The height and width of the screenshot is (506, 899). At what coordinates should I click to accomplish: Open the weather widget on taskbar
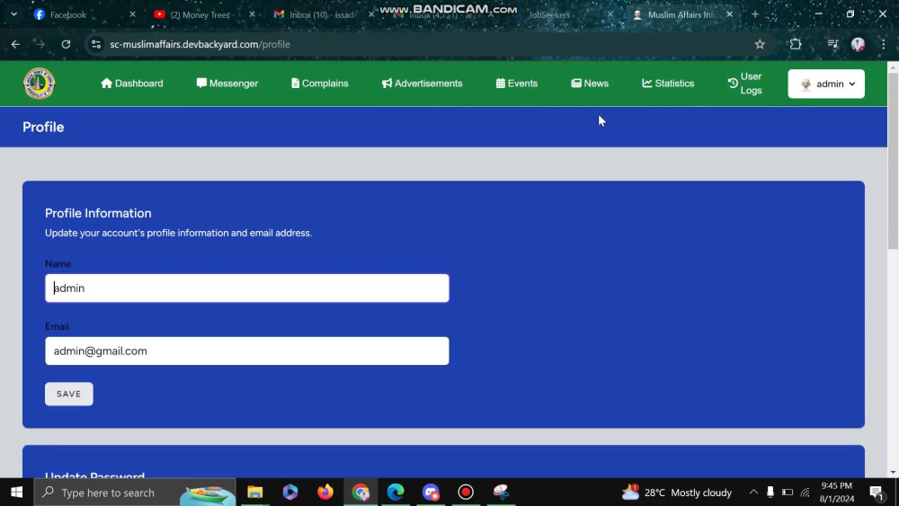[677, 493]
